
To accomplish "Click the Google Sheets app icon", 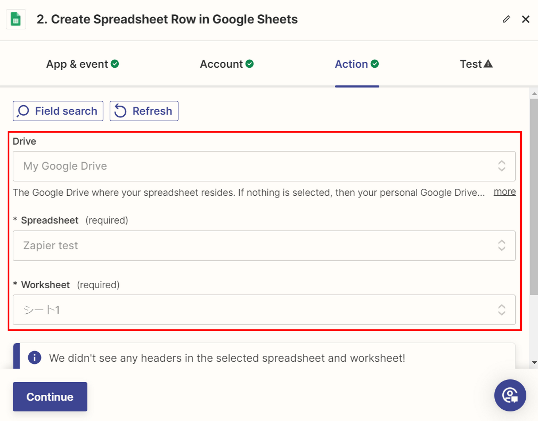I will 16,19.
